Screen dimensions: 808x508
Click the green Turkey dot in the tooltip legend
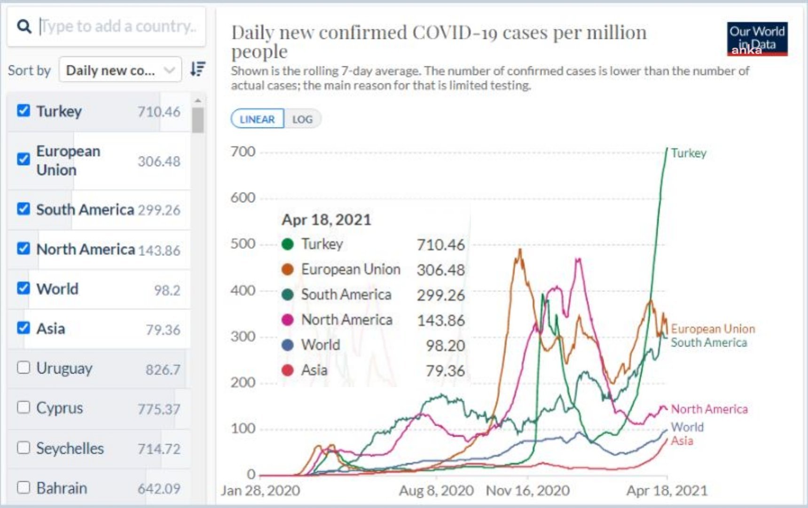click(288, 244)
